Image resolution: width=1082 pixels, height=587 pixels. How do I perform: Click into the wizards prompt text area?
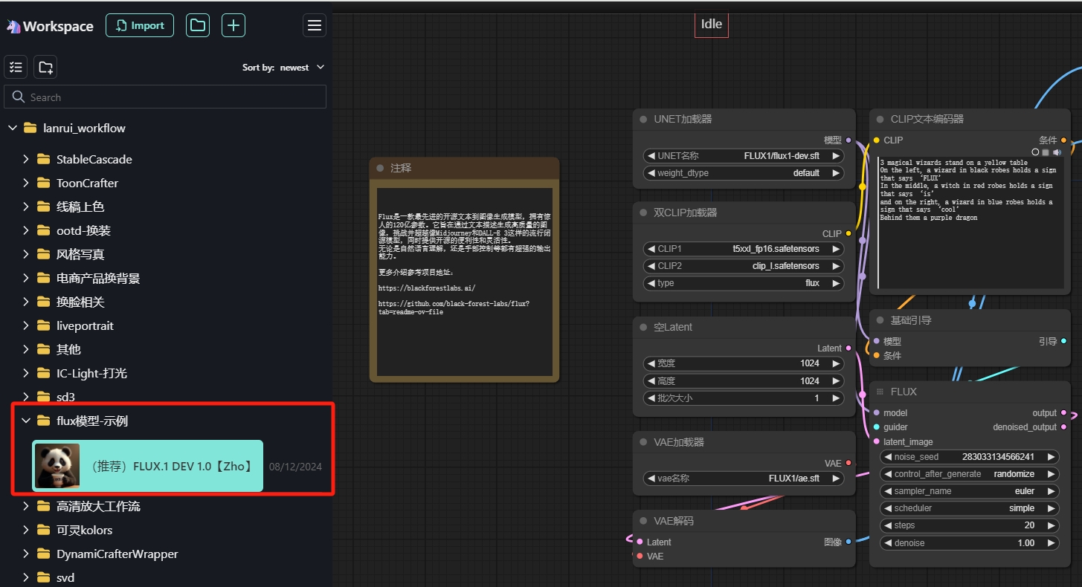970,223
